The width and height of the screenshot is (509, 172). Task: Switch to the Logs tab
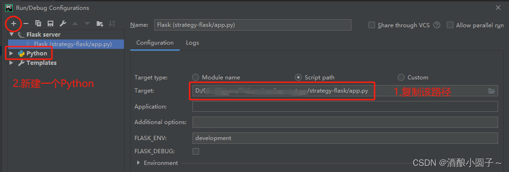pyautogui.click(x=192, y=43)
